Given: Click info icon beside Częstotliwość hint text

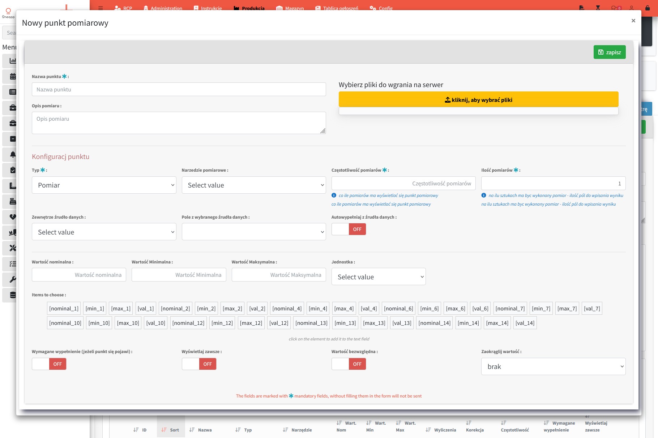Looking at the screenshot, I should 334,195.
